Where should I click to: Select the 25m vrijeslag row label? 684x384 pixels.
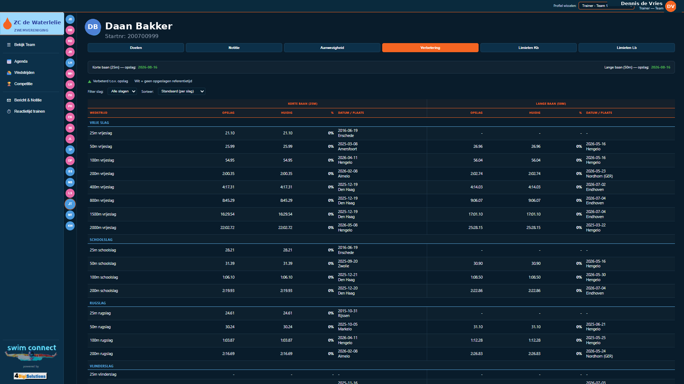(x=101, y=133)
